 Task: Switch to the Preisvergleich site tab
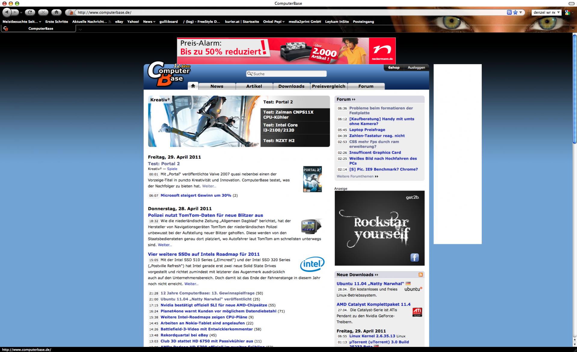pyautogui.click(x=329, y=86)
